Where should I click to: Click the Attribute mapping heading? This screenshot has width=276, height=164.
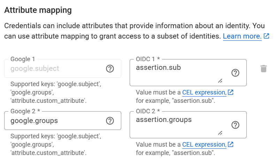click(x=38, y=10)
